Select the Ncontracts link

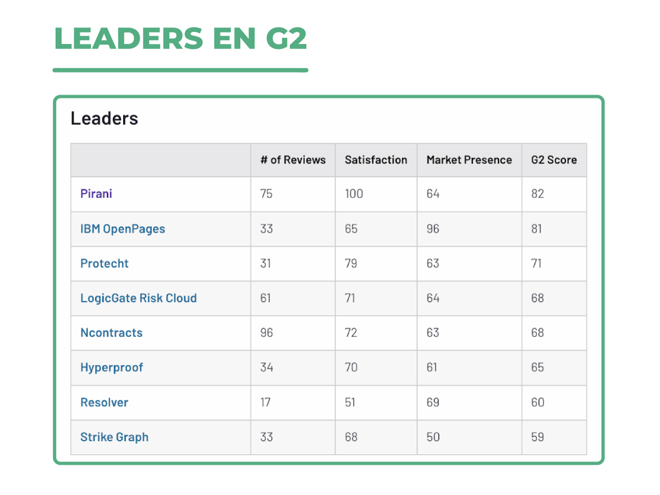pyautogui.click(x=112, y=333)
